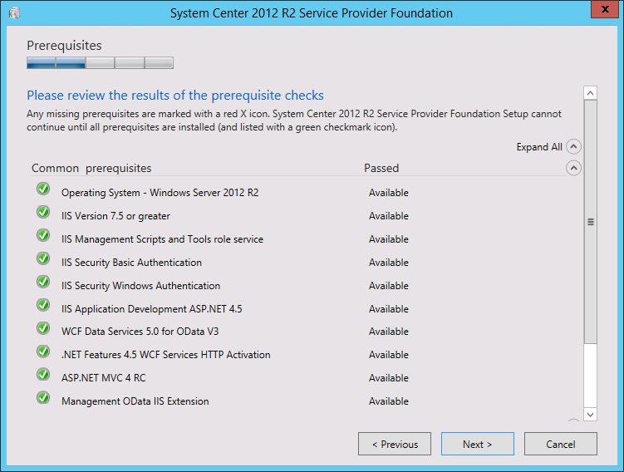
Task: Click the 'Passed' status header
Action: (x=381, y=168)
